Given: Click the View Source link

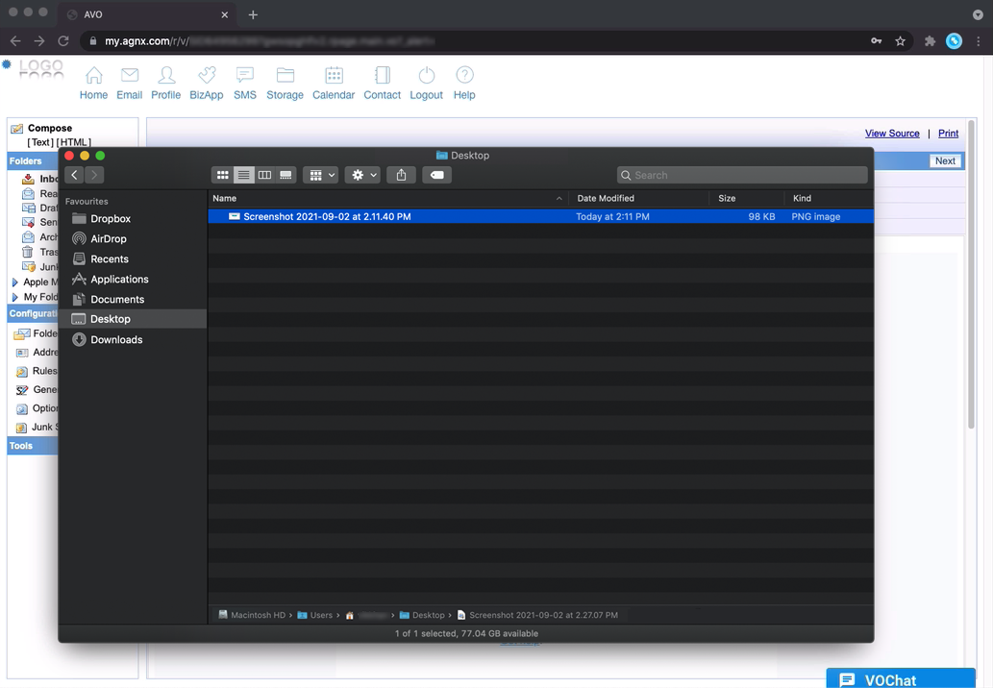Looking at the screenshot, I should pos(891,134).
